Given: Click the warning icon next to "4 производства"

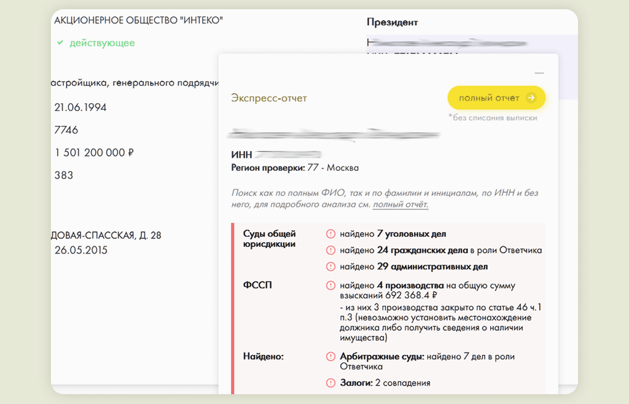Looking at the screenshot, I should 330,286.
